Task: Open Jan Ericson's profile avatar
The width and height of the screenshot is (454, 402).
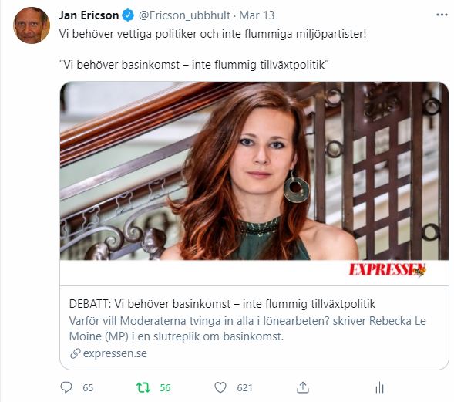Action: tap(32, 25)
